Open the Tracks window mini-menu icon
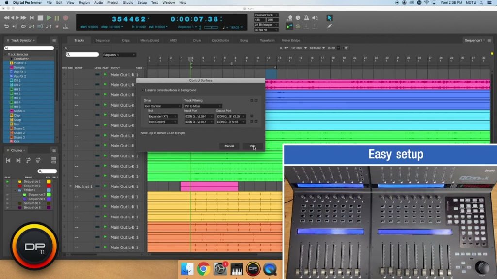Screen dimensions: 497x279 tap(489, 41)
